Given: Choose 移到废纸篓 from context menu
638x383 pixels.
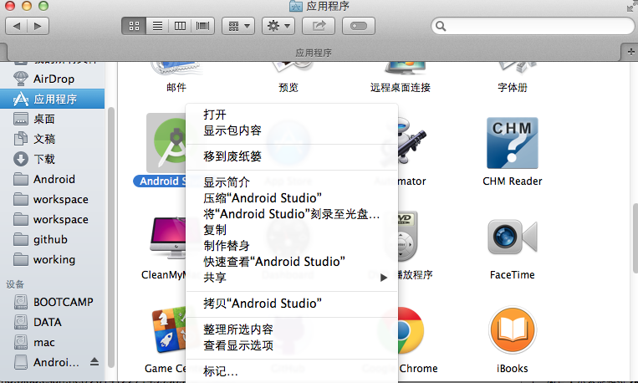Looking at the screenshot, I should coord(291,156).
